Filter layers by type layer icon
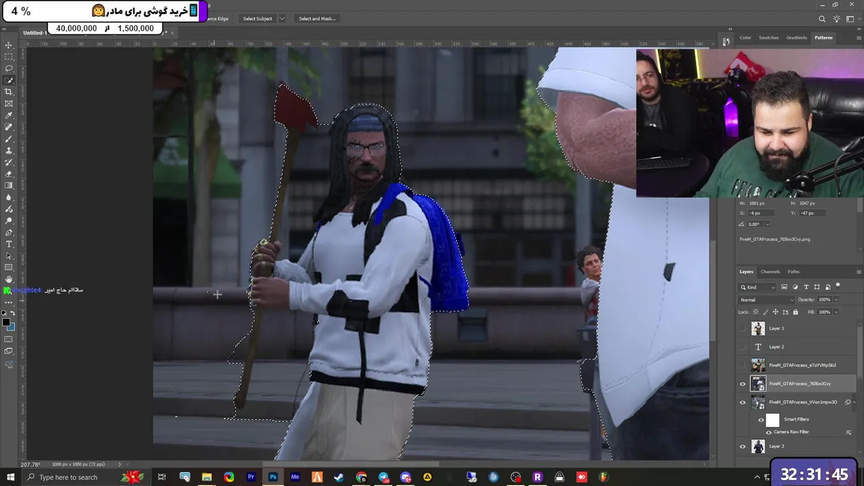The height and width of the screenshot is (486, 864). [x=806, y=287]
